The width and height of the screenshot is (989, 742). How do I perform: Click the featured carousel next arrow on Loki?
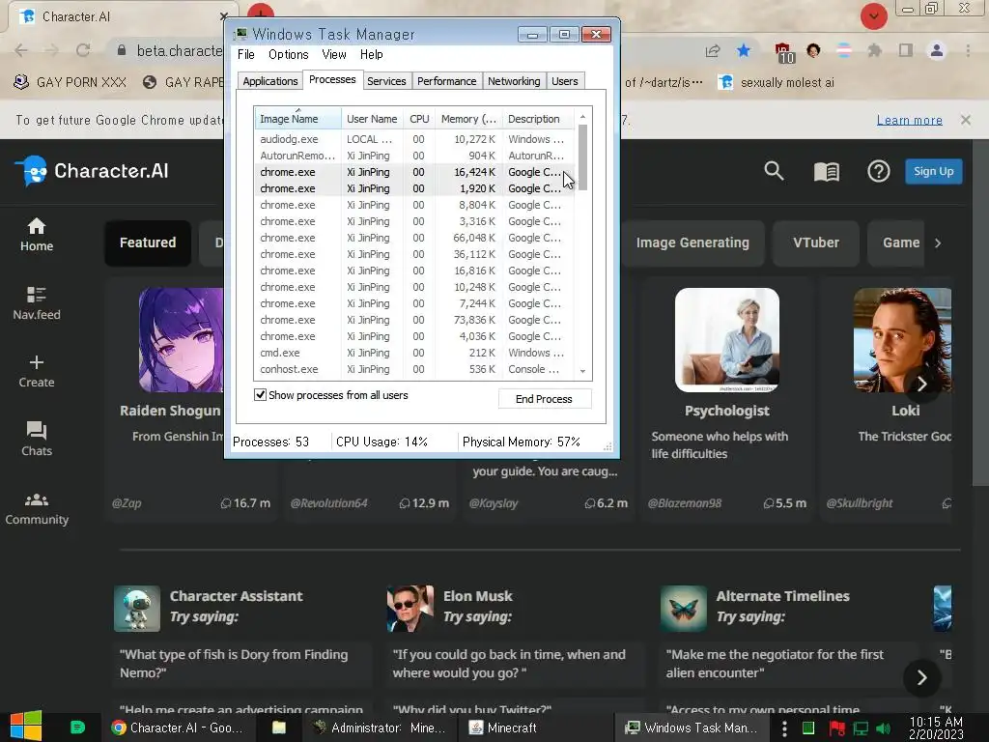coord(921,384)
